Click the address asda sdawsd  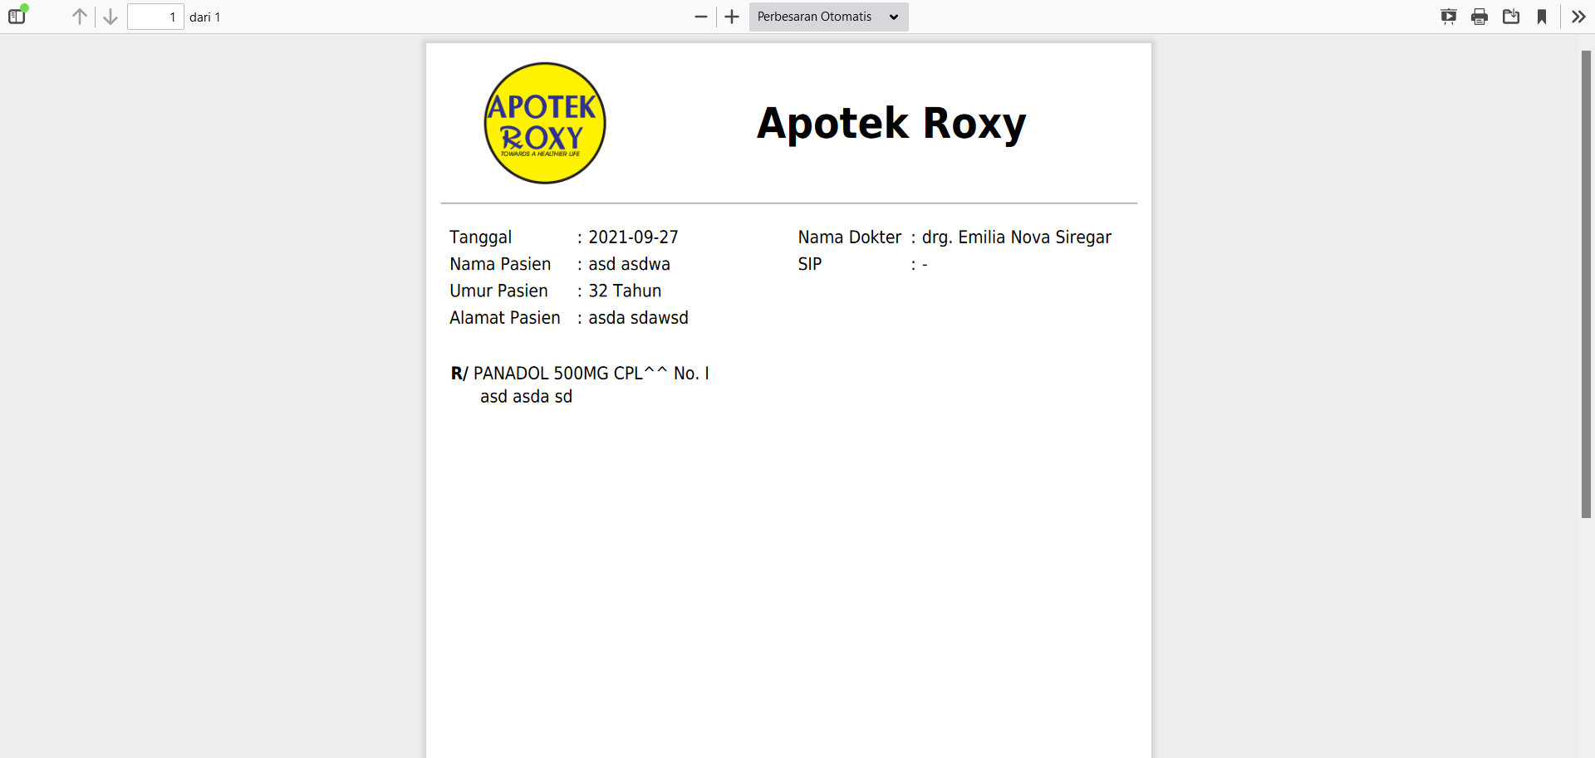(x=638, y=318)
